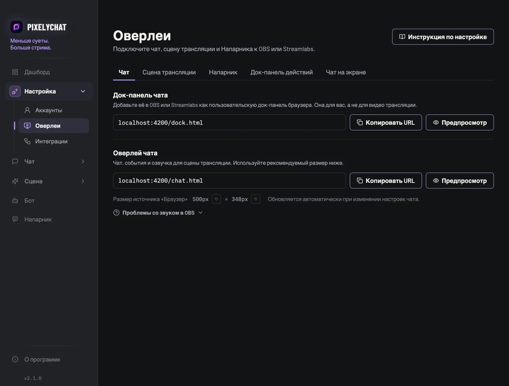
Task: Copy the dock.html URL
Action: click(386, 122)
